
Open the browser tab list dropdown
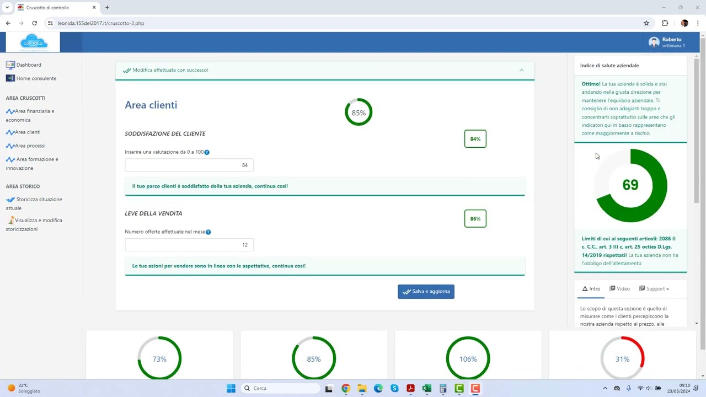coord(7,8)
